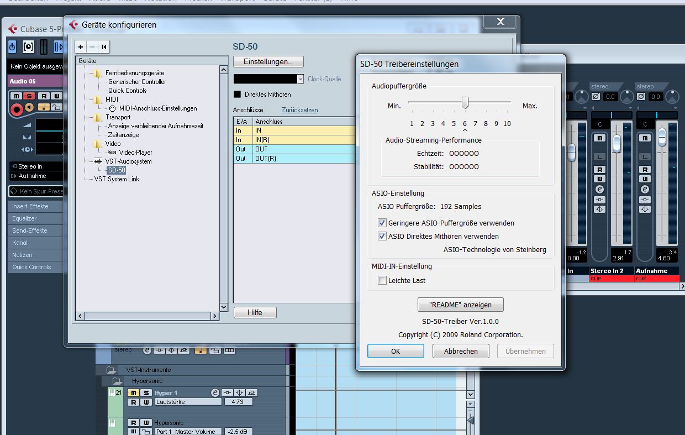Mute the Hyper 1 track
Viewport: 685px width, 435px height.
tap(133, 393)
